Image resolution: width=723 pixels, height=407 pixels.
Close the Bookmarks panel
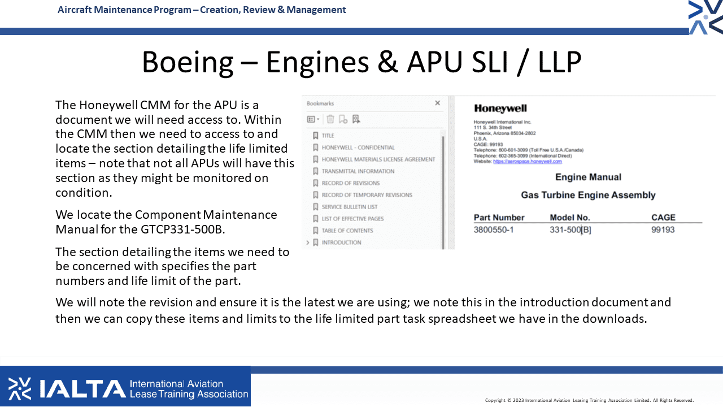(437, 103)
